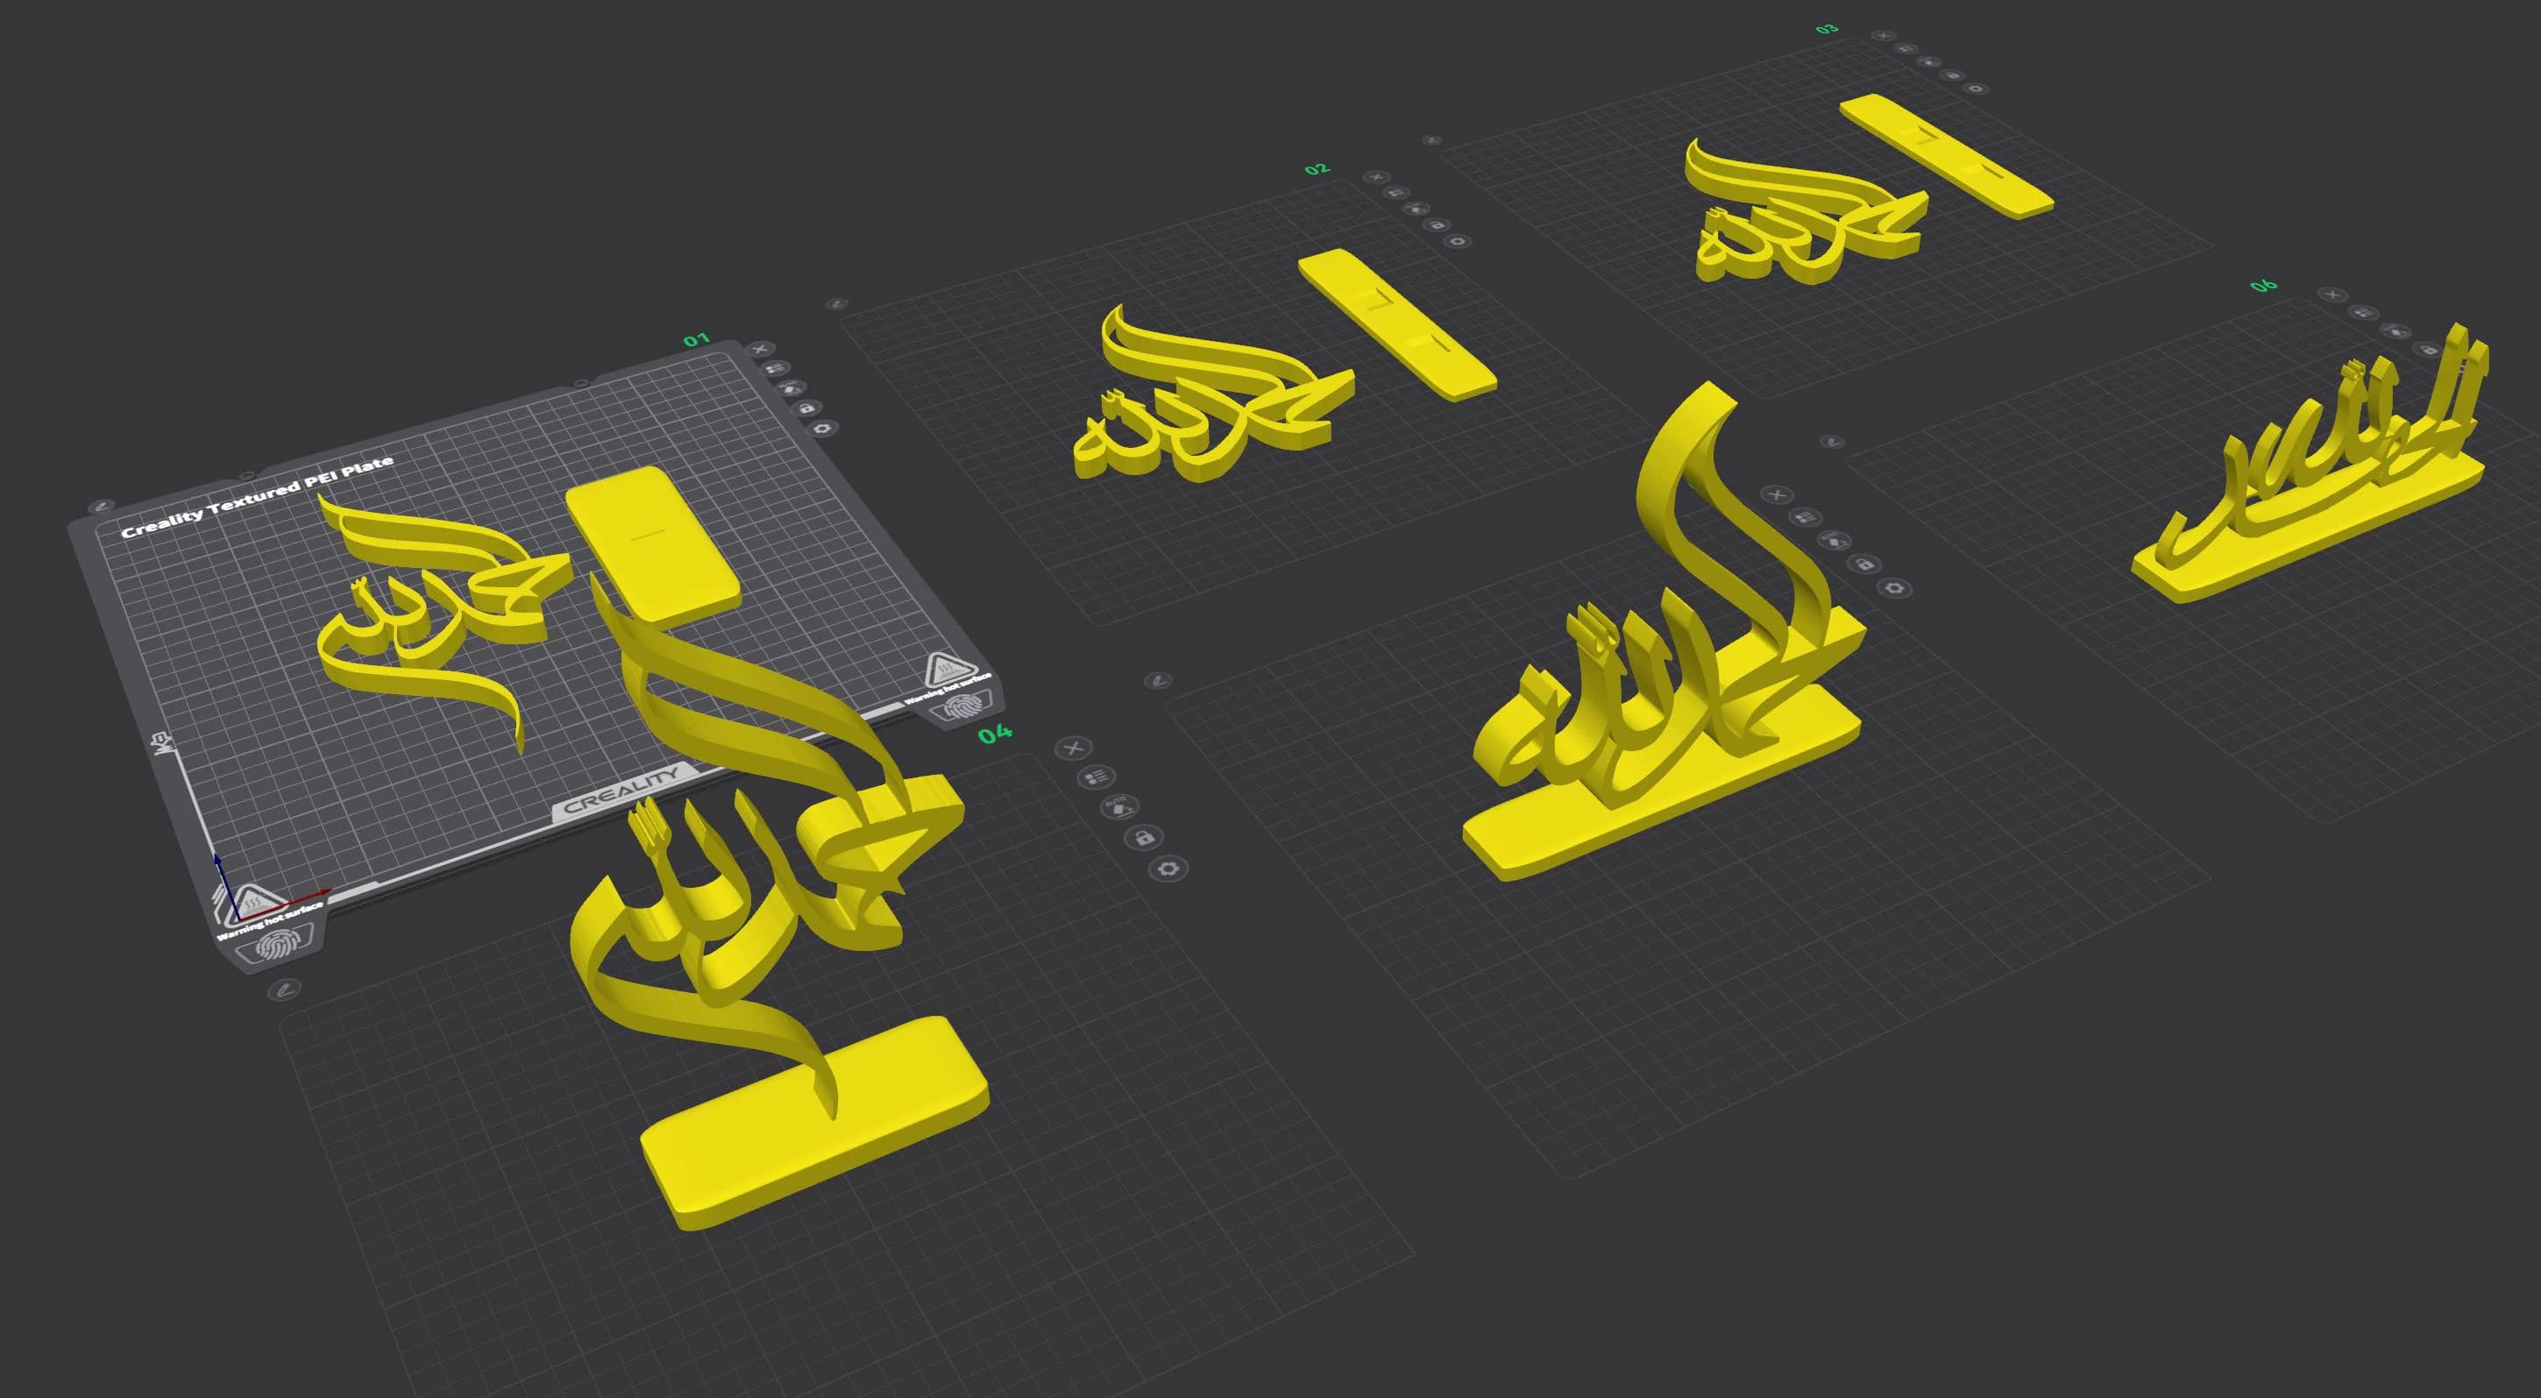Click AUTO orient icon on plate 04
The height and width of the screenshot is (1398, 2541).
click(1119, 806)
